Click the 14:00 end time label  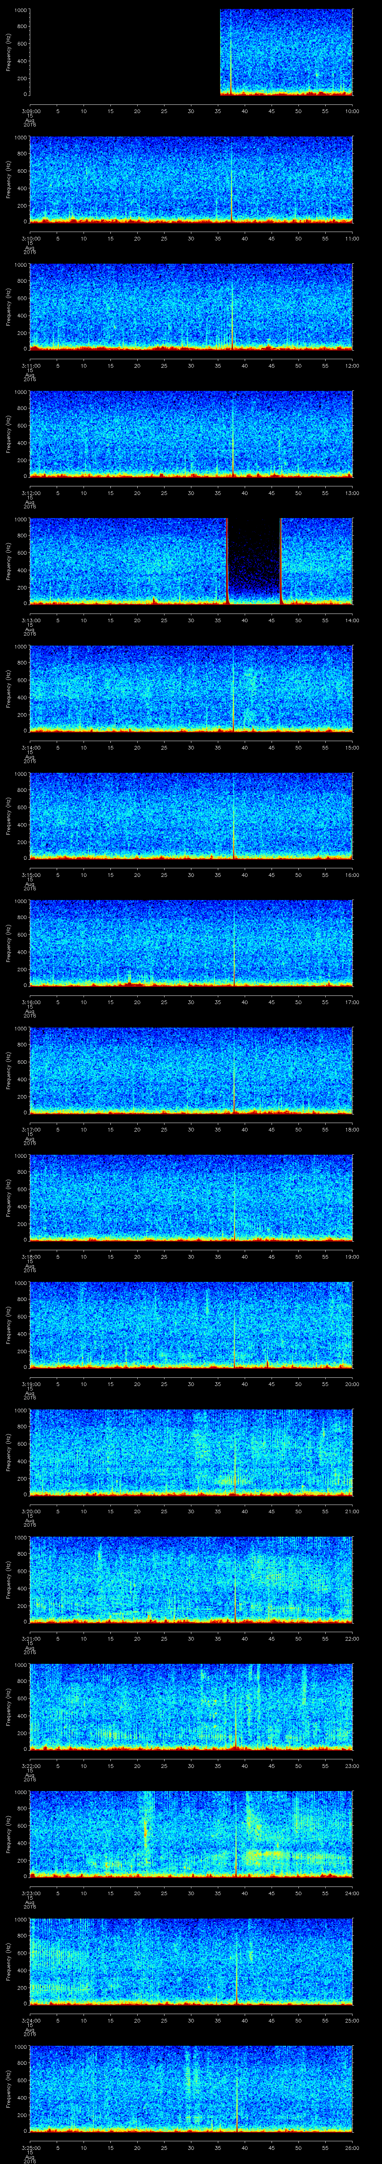[352, 619]
